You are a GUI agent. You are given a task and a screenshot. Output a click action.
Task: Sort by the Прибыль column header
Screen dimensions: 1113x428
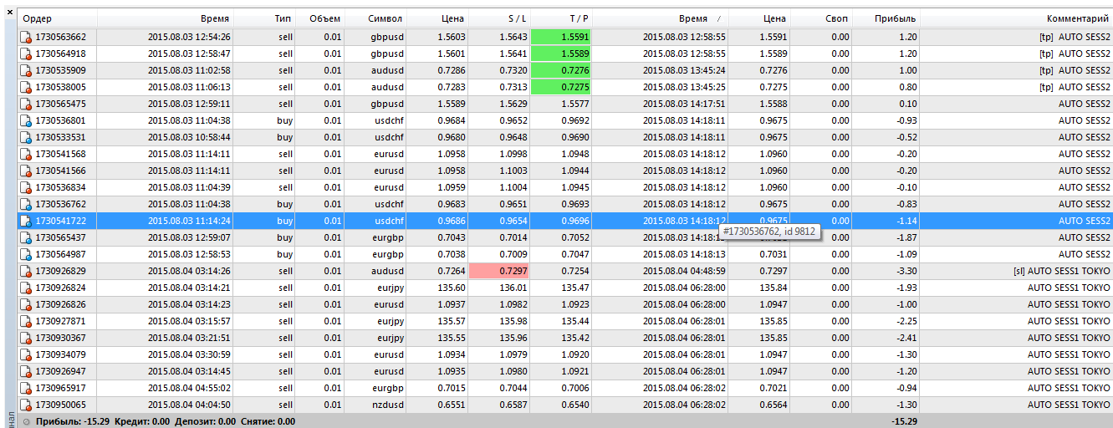tap(886, 18)
